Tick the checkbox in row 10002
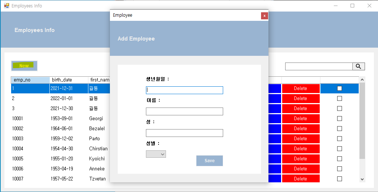 [x=339, y=128]
